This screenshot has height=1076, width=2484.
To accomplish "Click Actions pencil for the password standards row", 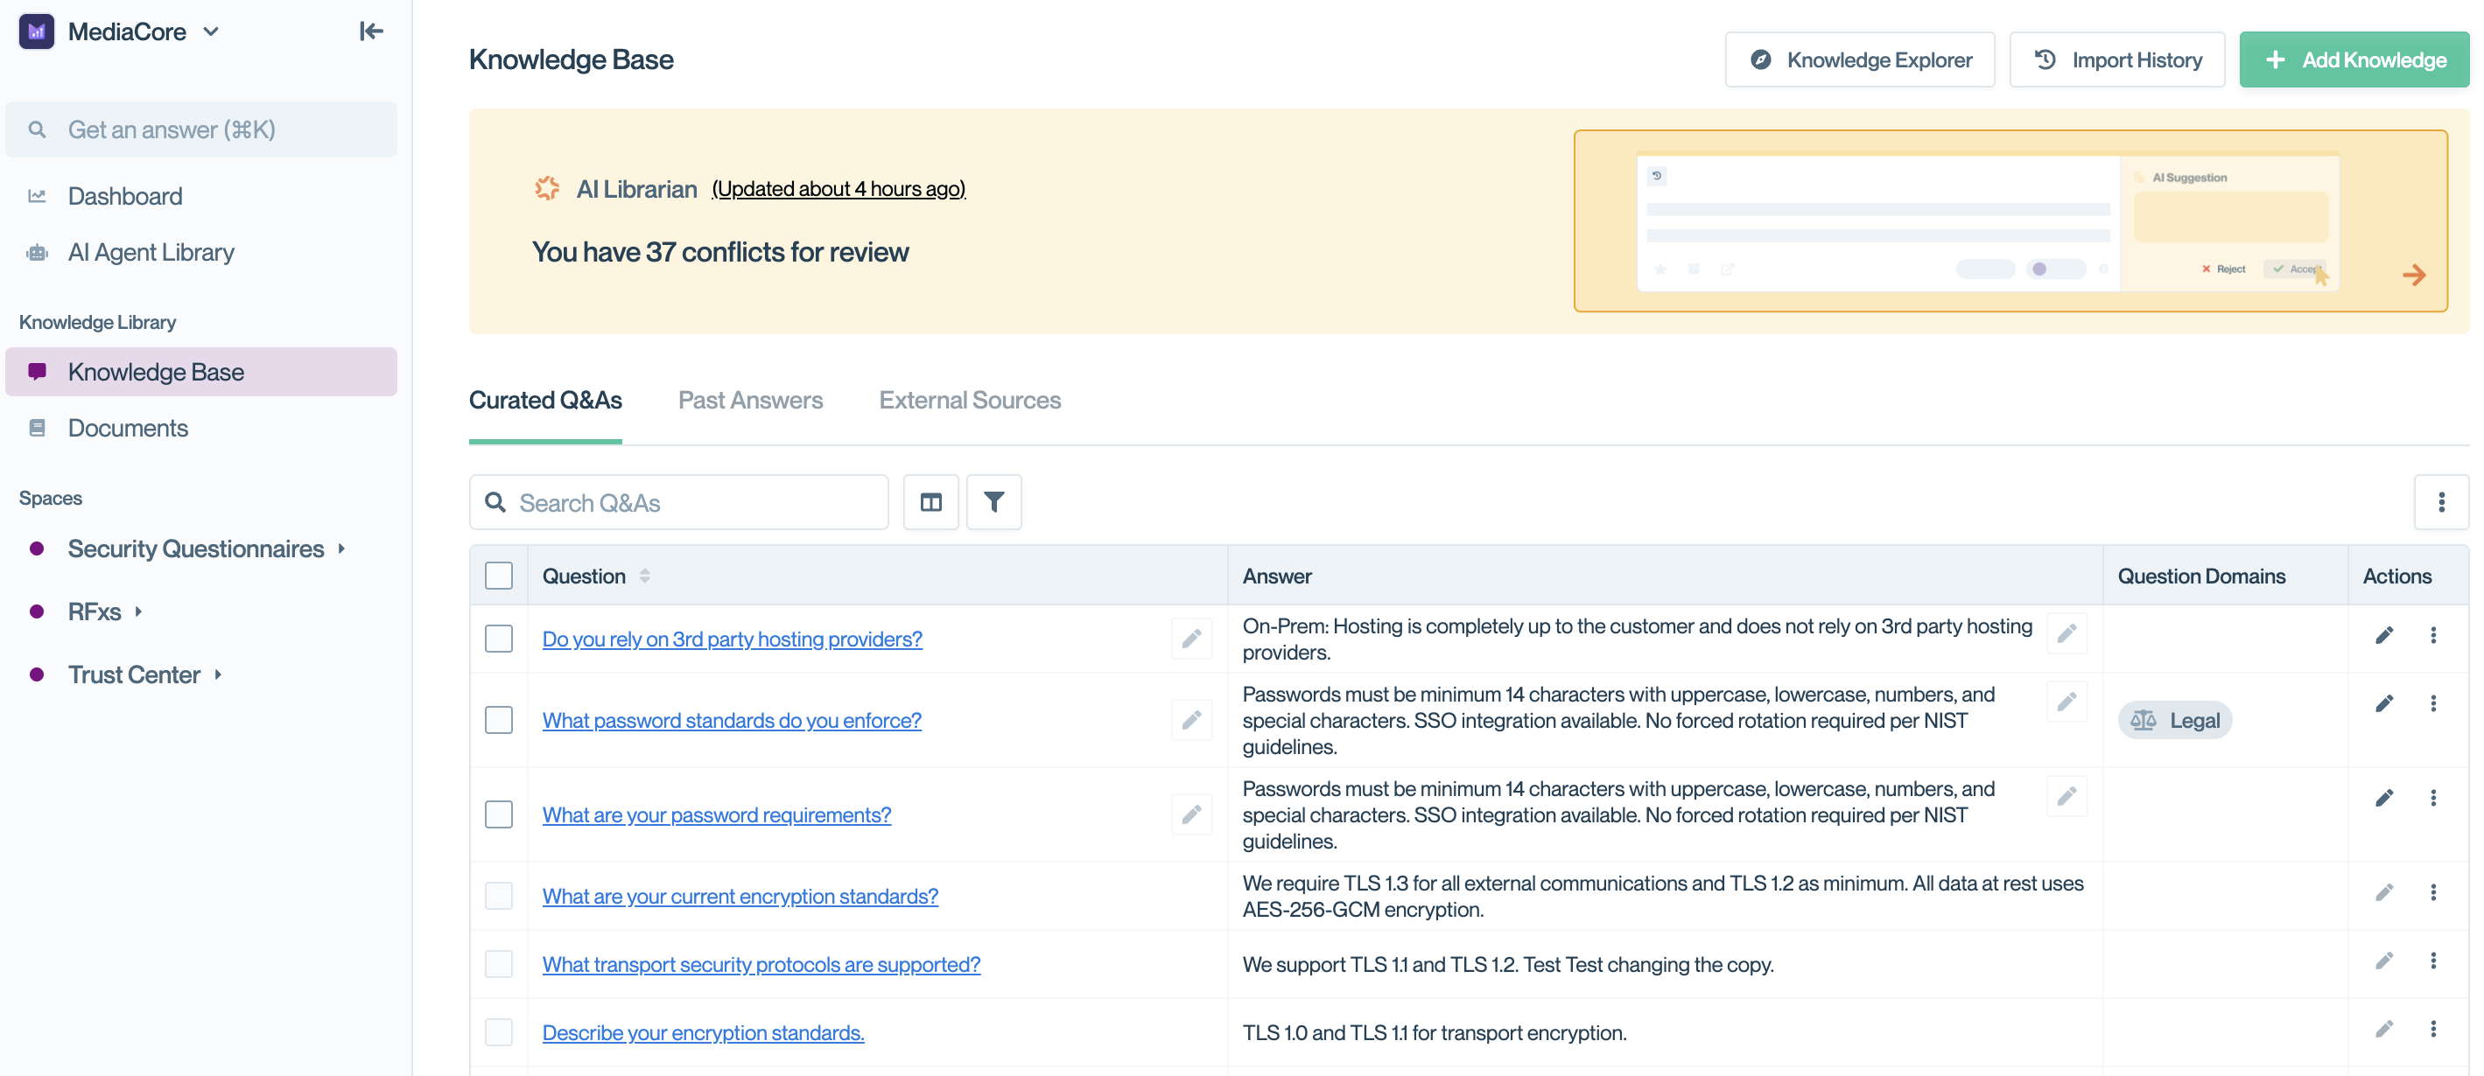I will (2383, 704).
